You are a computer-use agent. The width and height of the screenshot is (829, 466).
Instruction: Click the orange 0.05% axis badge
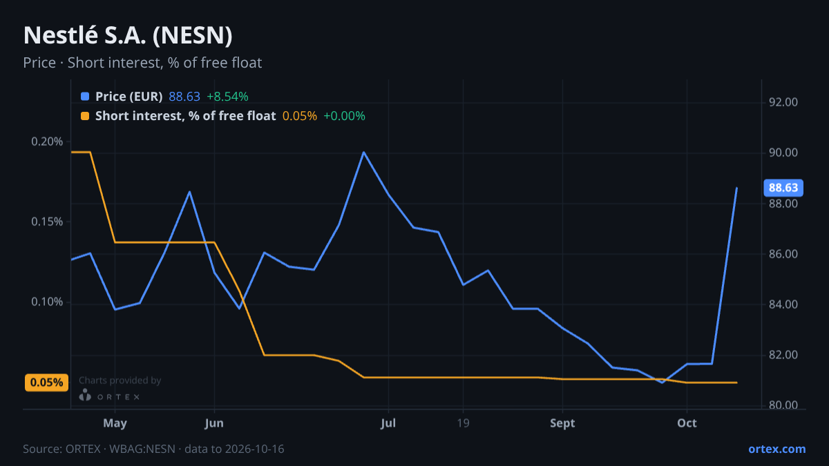[46, 382]
